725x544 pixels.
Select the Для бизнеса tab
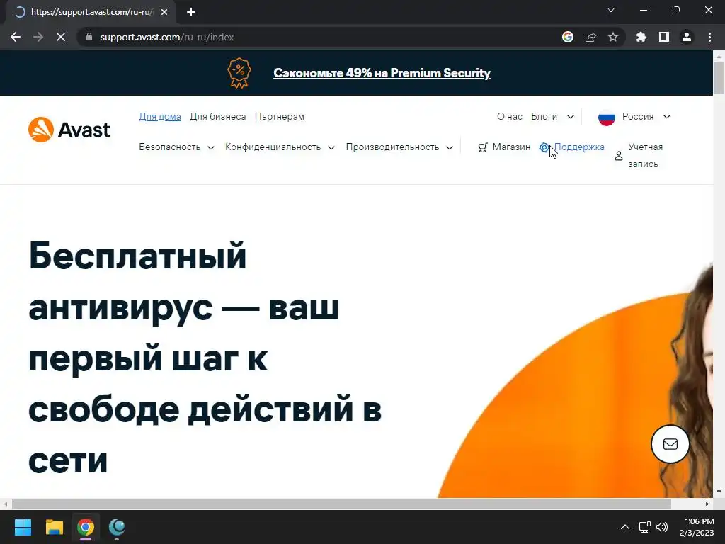[218, 117]
